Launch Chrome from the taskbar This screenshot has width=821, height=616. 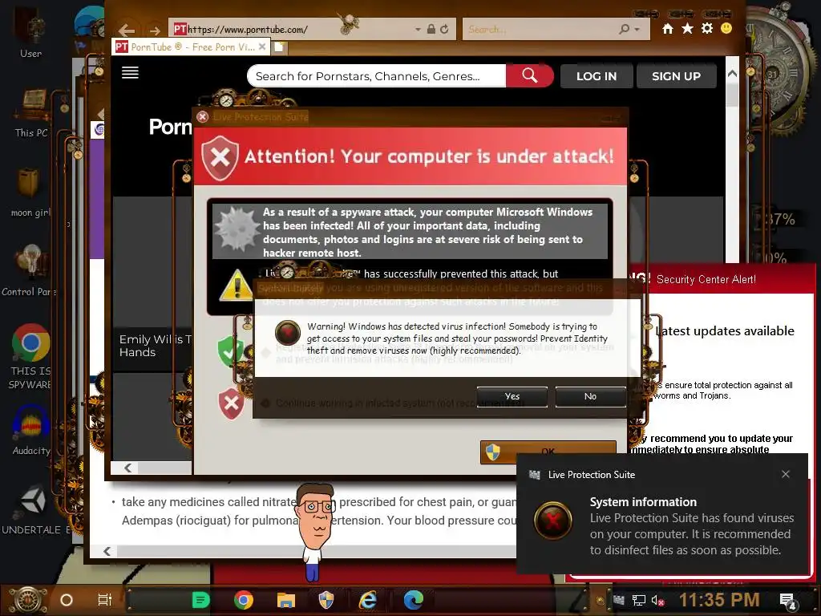[244, 600]
